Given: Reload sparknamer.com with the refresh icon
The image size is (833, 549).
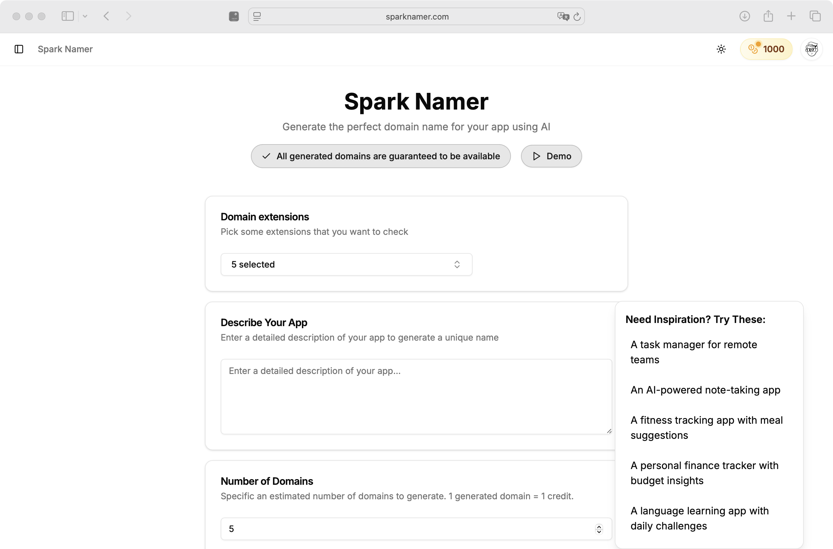Looking at the screenshot, I should 577,16.
